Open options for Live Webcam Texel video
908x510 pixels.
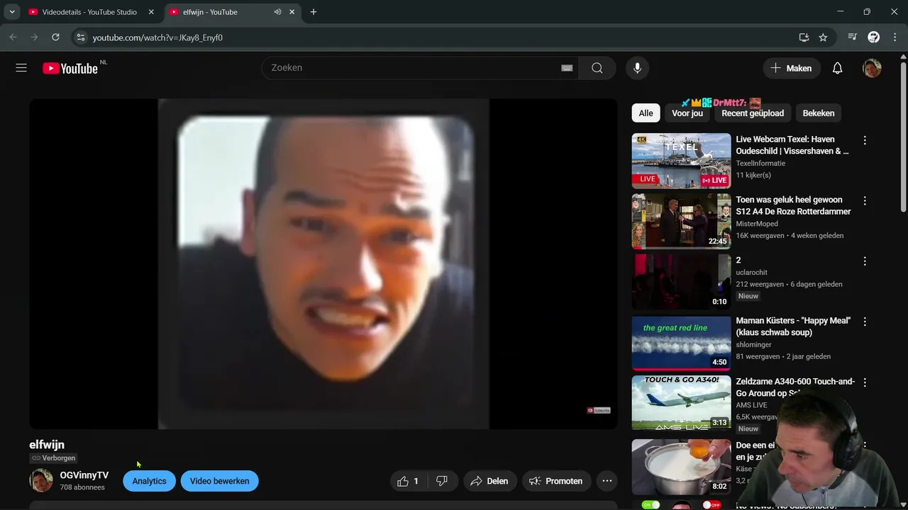pos(864,140)
